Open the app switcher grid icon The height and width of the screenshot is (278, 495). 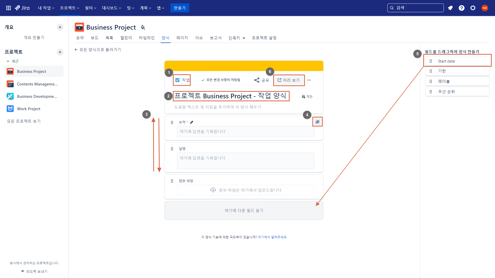pyautogui.click(x=9, y=8)
